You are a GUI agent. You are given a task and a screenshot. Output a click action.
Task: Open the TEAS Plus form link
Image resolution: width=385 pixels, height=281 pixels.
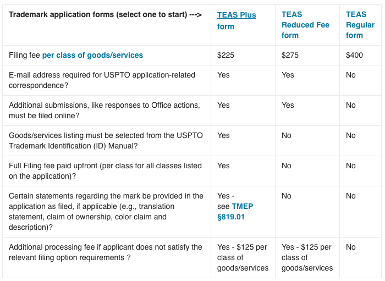coord(237,20)
